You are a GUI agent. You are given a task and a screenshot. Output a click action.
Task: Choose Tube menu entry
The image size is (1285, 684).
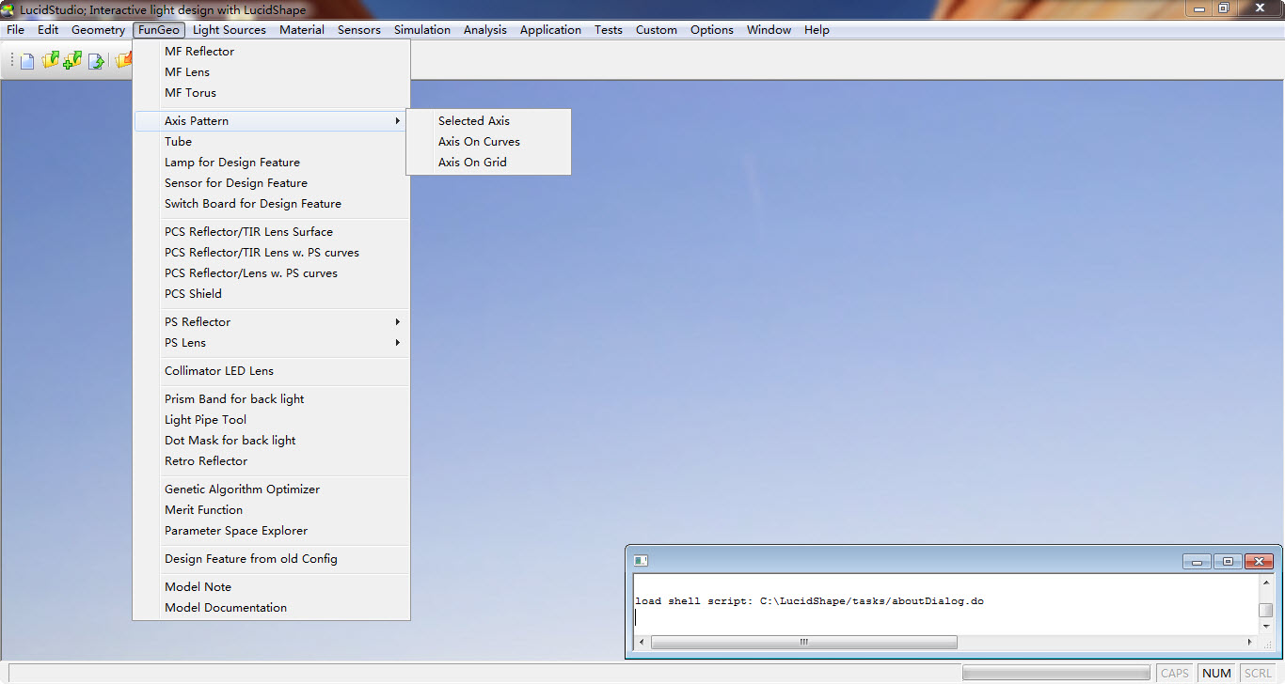(271, 142)
